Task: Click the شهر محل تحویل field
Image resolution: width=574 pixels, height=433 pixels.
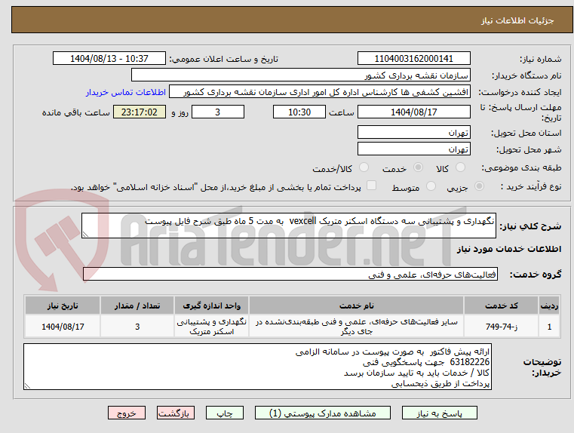Action: pyautogui.click(x=413, y=149)
